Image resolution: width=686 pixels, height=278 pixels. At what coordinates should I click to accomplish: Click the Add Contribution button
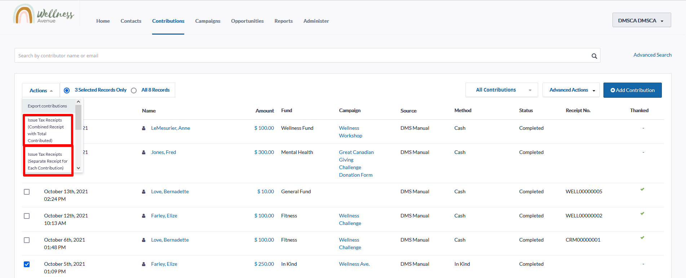pos(632,90)
